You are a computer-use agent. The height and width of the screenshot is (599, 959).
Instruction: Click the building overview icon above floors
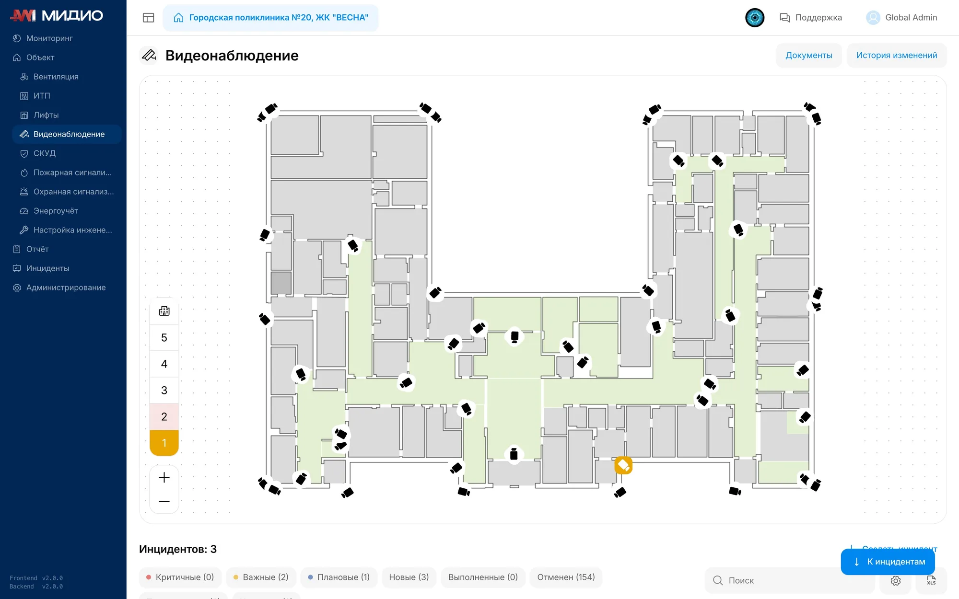[x=164, y=311]
